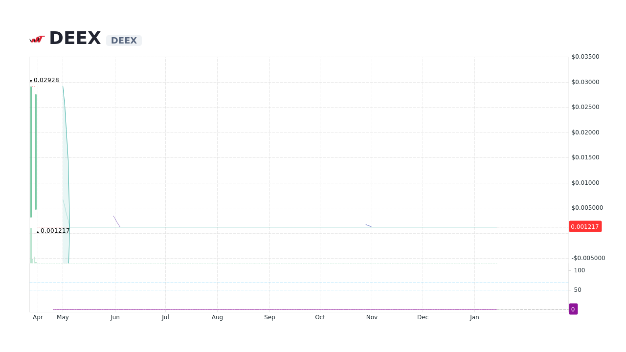Image resolution: width=626 pixels, height=352 pixels.
Task: Click the Jun time axis label
Action: click(x=115, y=317)
